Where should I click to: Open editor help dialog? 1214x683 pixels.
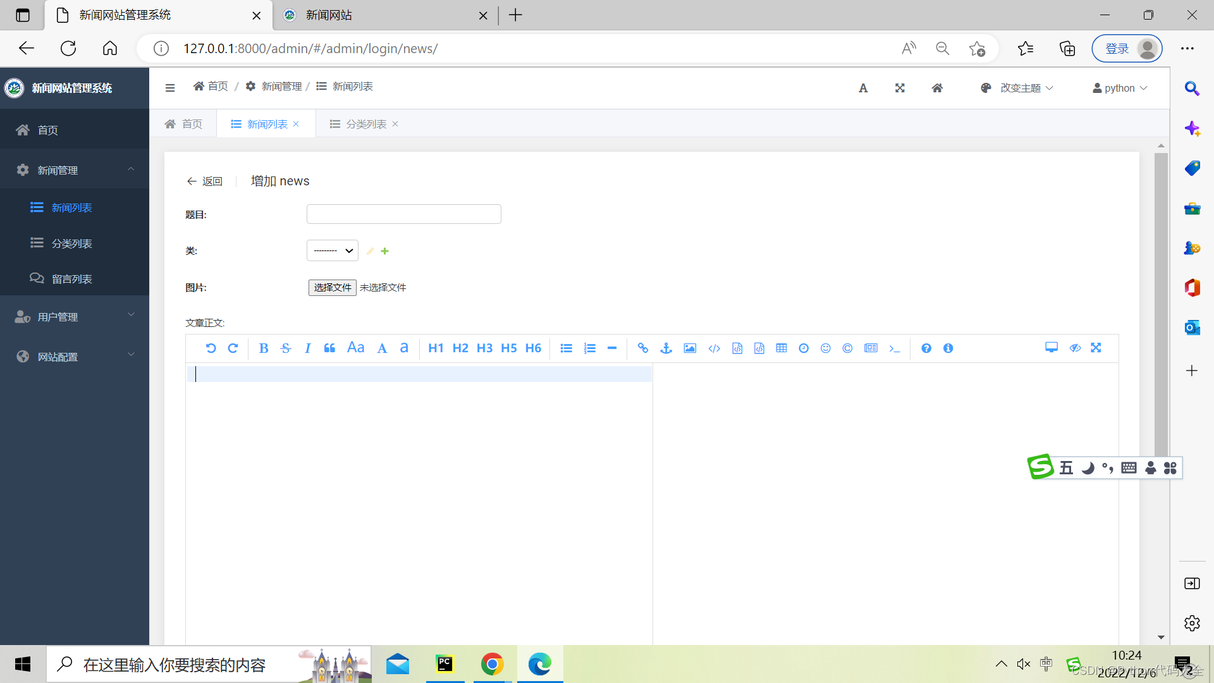click(x=926, y=348)
